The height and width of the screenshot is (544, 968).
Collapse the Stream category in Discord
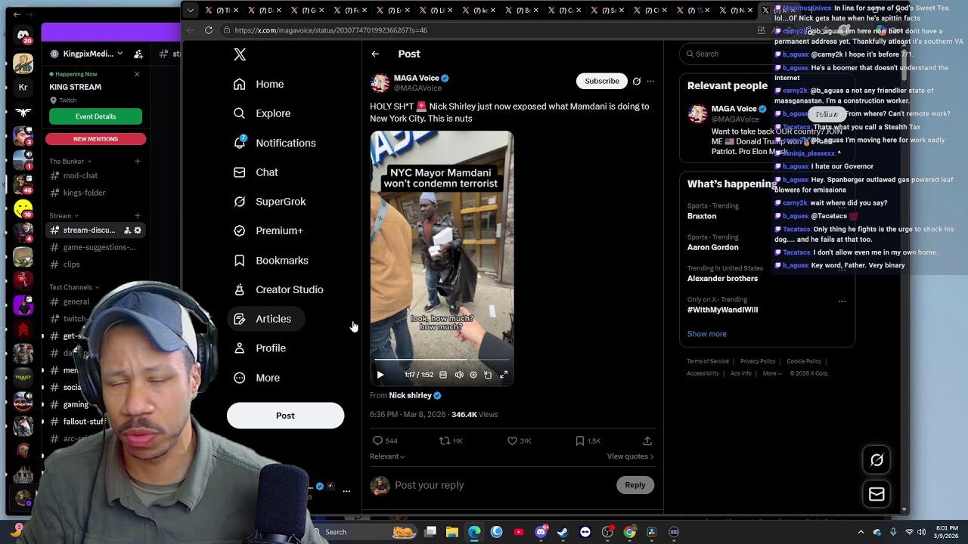point(64,215)
